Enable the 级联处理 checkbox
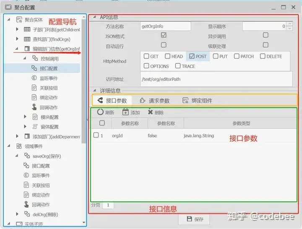302x229 pixels. pos(266,45)
